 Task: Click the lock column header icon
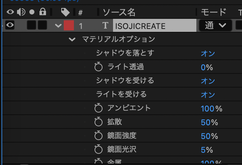click(43, 12)
